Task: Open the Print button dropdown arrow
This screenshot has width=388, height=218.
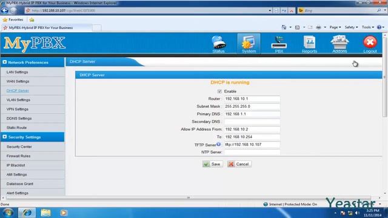Action: [x=325, y=27]
